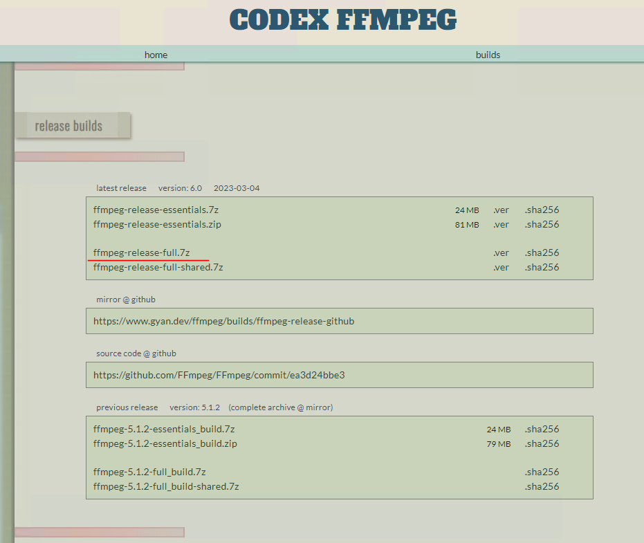The height and width of the screenshot is (543, 644).
Task: Open the builds navigation link
Action: 488,55
